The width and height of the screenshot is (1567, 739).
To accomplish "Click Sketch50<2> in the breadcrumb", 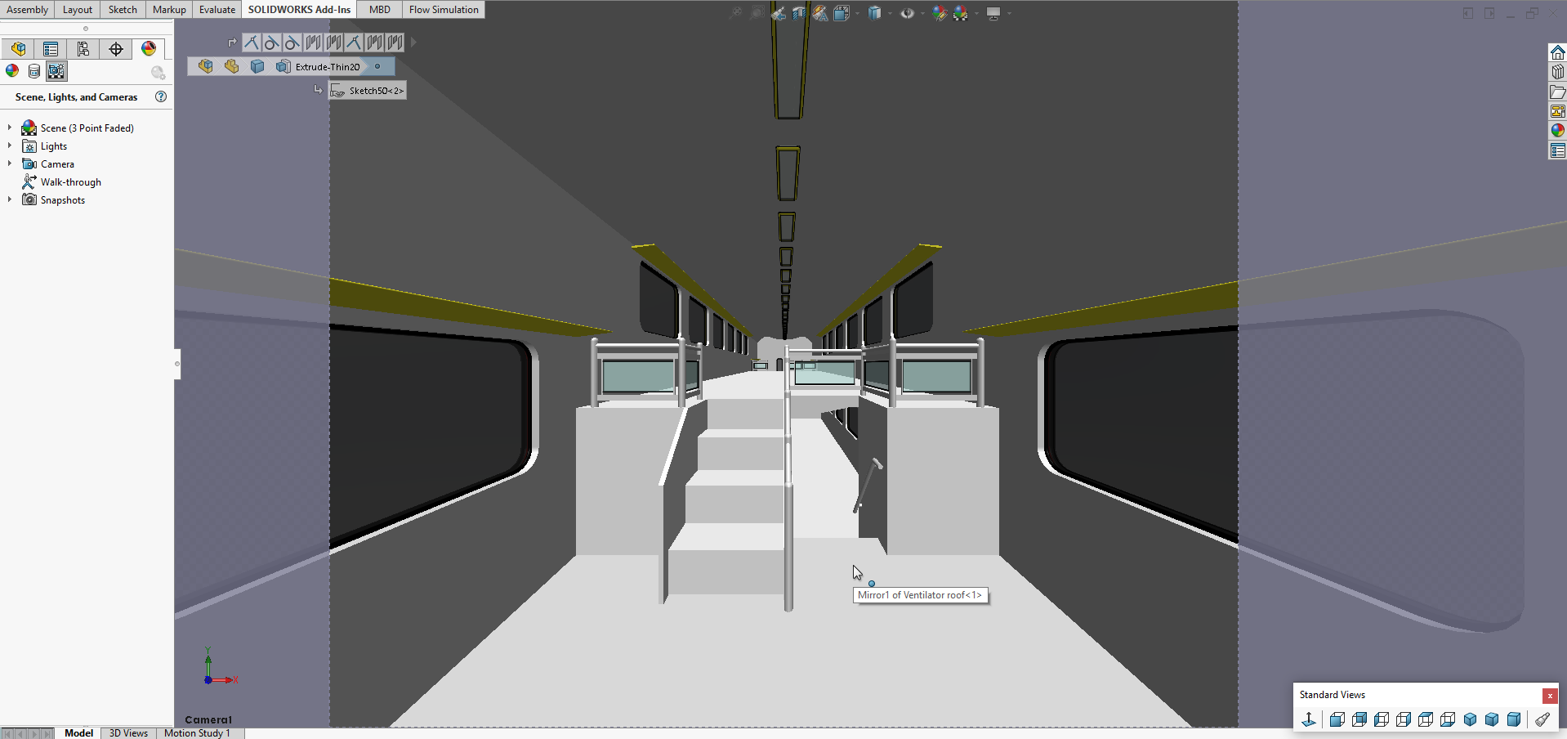I will [x=368, y=91].
